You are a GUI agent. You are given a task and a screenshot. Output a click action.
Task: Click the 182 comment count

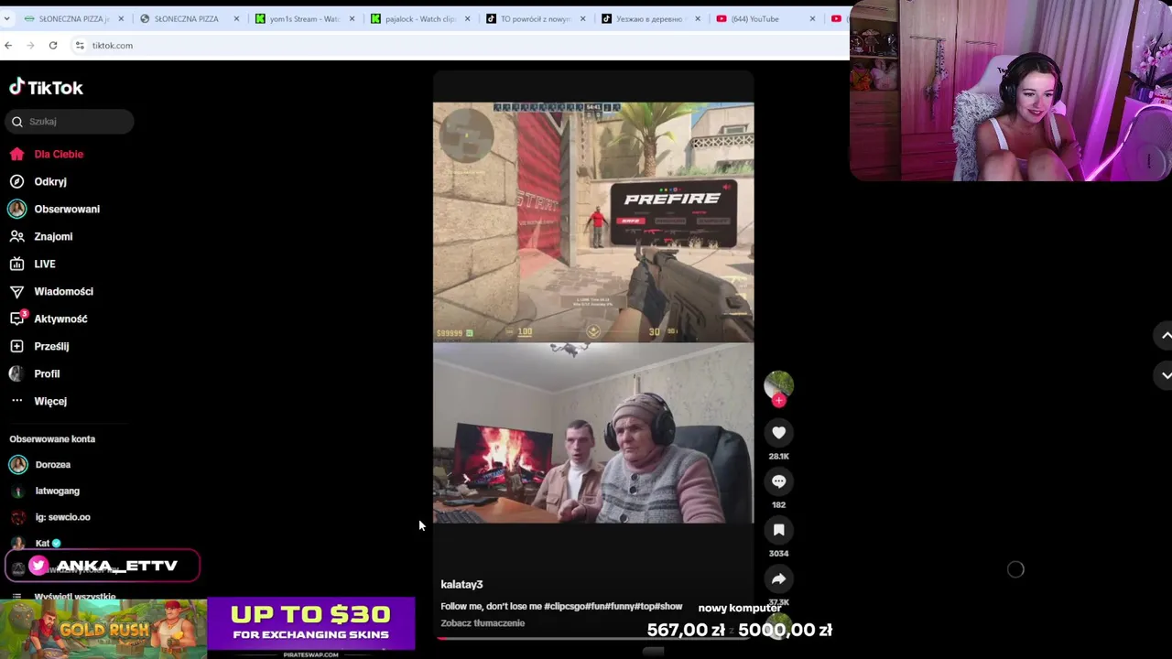coord(778,504)
